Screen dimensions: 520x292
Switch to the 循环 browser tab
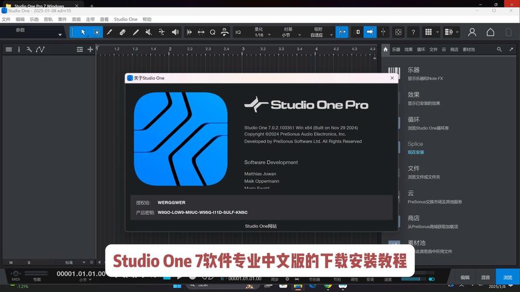421,49
